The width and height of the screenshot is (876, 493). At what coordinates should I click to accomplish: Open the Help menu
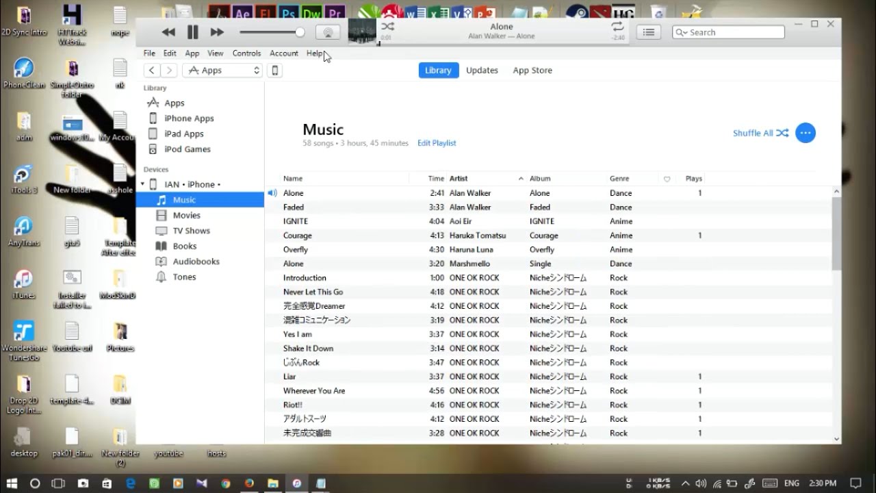315,53
